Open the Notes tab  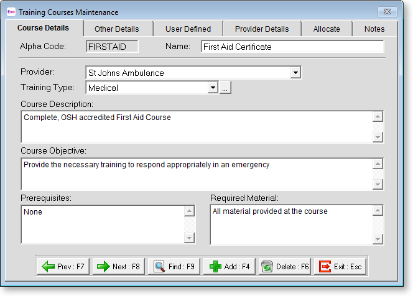pos(374,29)
